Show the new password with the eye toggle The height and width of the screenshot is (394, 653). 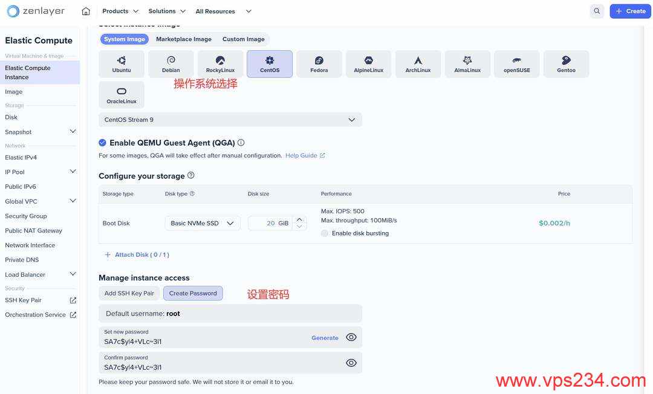coord(351,337)
